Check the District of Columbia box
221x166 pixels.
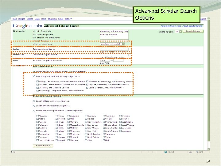37,140
